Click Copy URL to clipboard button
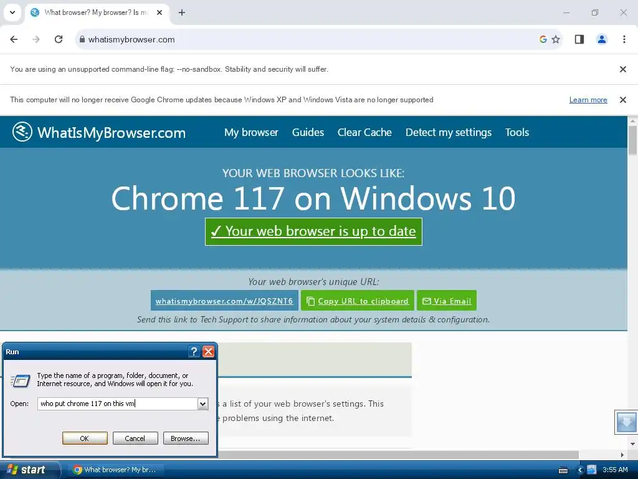638x479 pixels. [357, 301]
